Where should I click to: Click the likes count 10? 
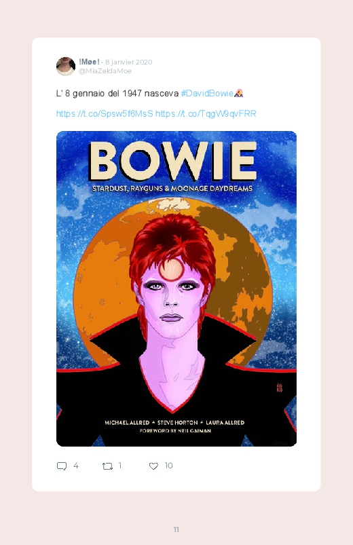(x=168, y=466)
